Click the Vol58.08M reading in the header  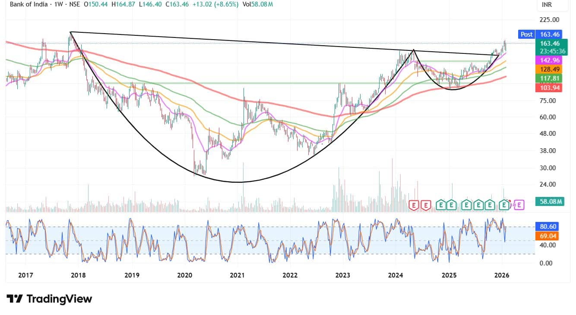tap(257, 4)
